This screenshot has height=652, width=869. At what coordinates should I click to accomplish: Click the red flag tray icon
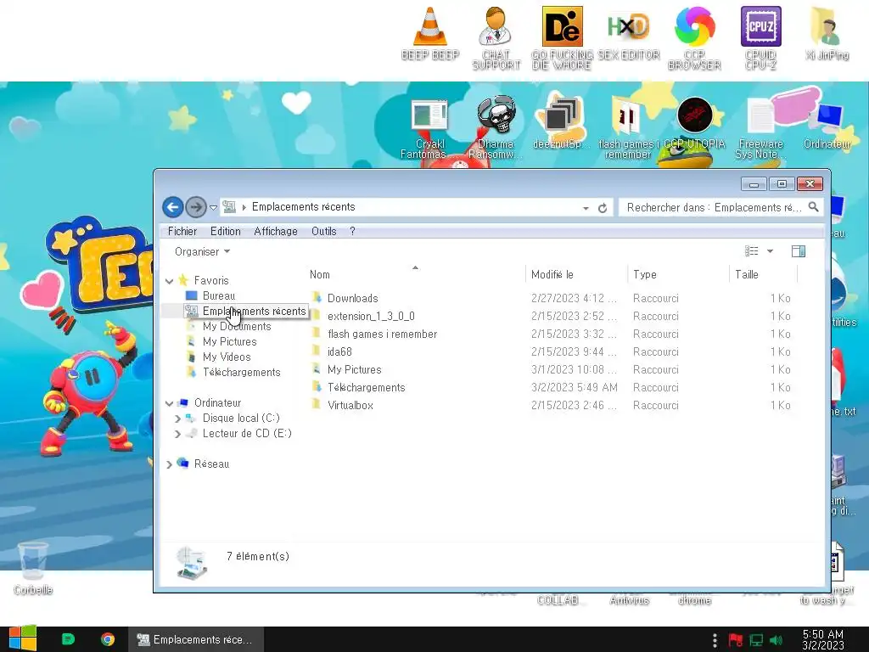point(736,640)
